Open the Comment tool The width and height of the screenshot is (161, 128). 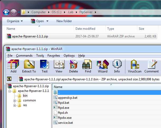click(x=152, y=64)
